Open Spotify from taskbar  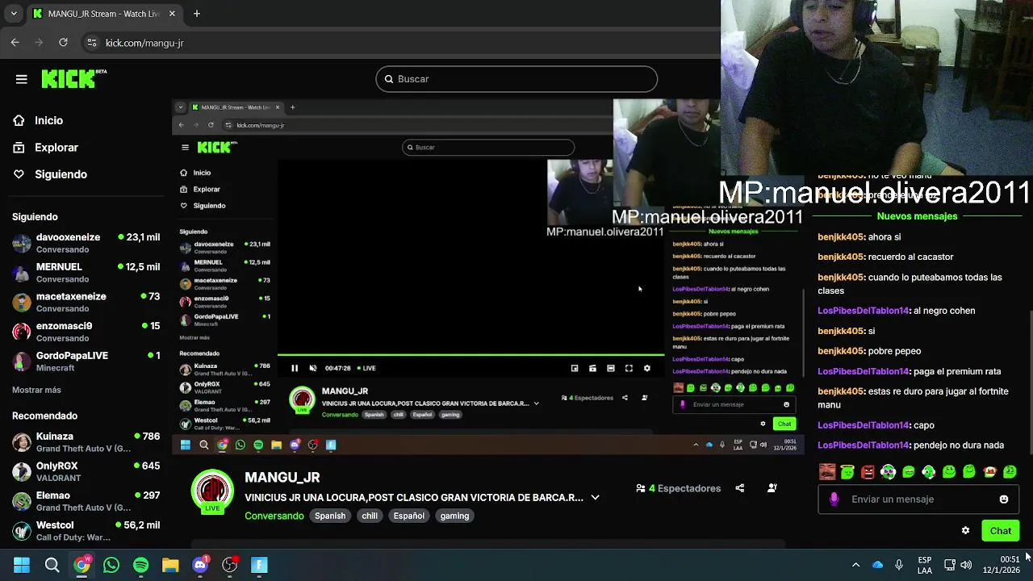click(x=141, y=565)
